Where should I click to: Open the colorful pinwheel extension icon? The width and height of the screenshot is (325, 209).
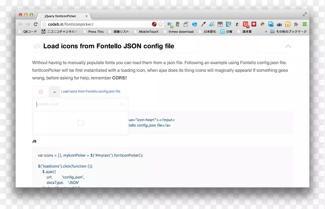click(x=262, y=24)
